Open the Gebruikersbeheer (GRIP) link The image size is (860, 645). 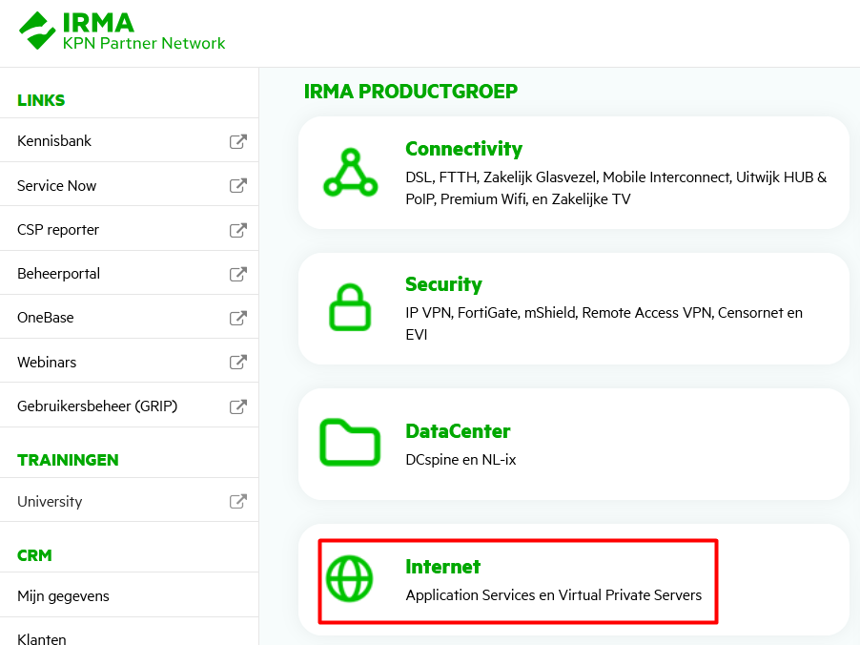[97, 406]
